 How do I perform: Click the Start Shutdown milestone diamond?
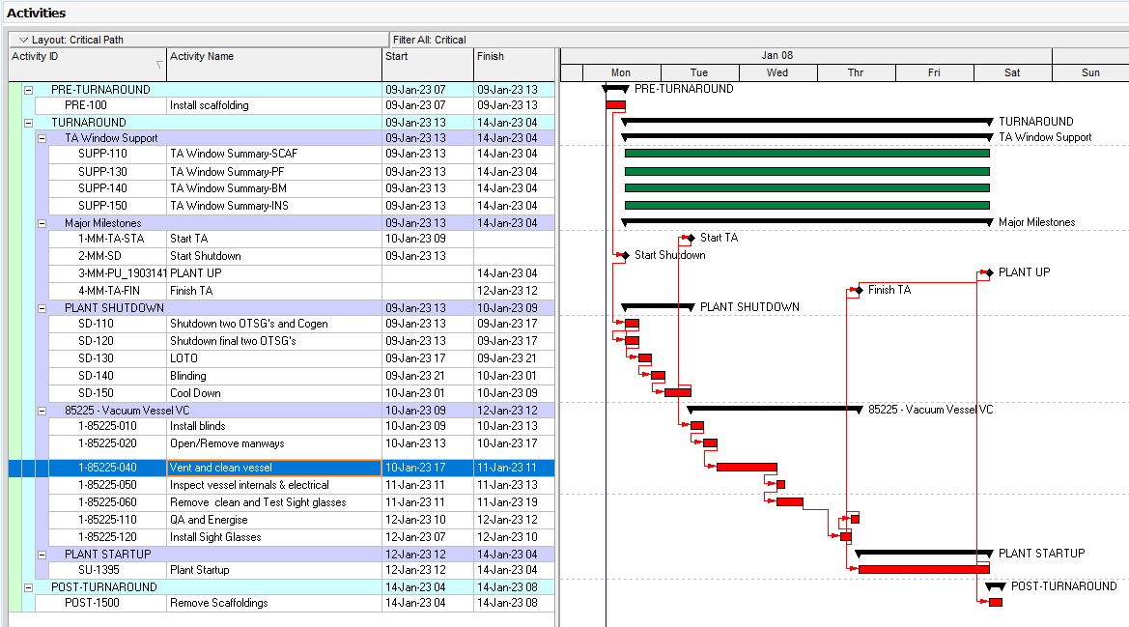coord(624,255)
